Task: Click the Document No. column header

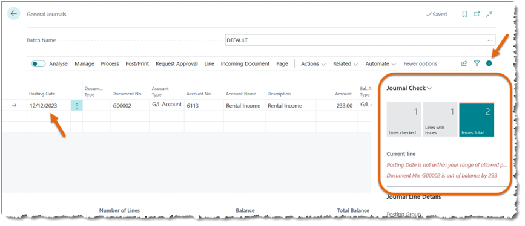Action: (x=127, y=94)
